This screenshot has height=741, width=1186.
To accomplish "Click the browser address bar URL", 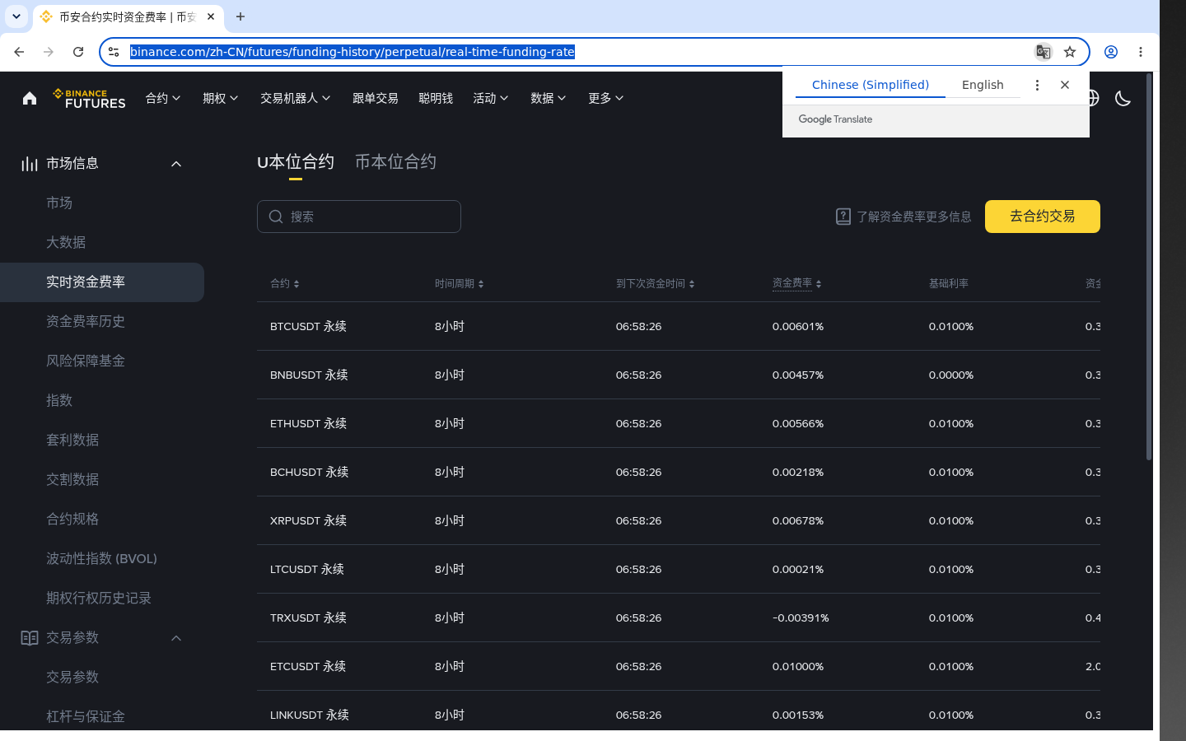I will pyautogui.click(x=353, y=52).
